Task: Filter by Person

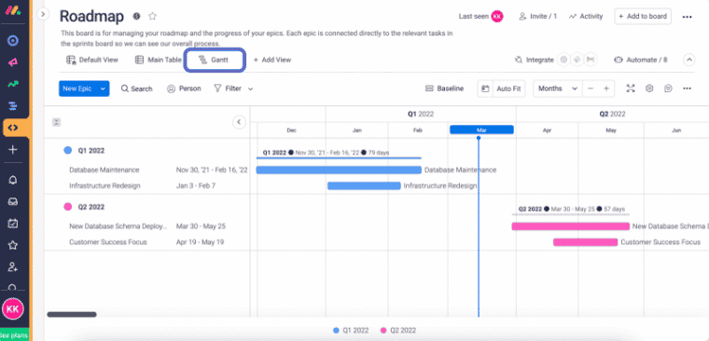Action: tap(184, 89)
